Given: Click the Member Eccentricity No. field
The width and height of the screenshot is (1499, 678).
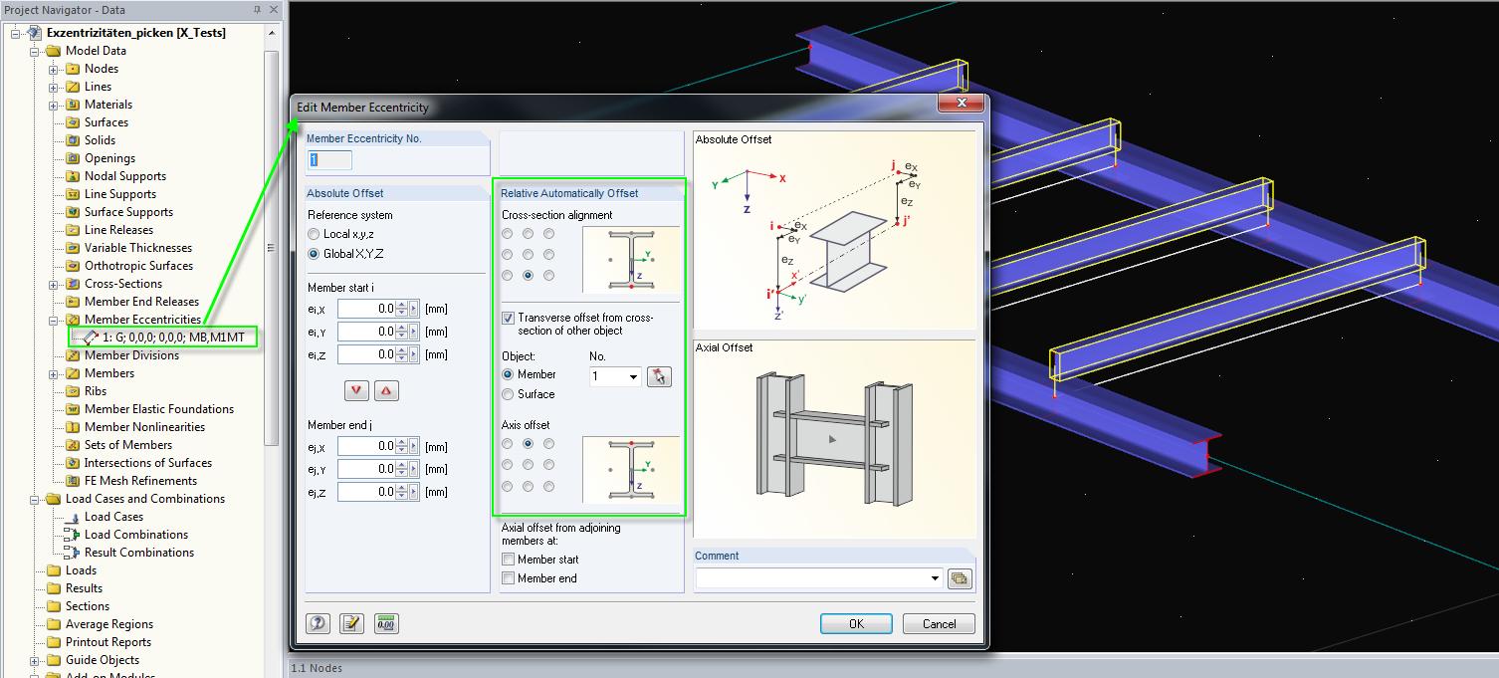Looking at the screenshot, I should pos(330,160).
